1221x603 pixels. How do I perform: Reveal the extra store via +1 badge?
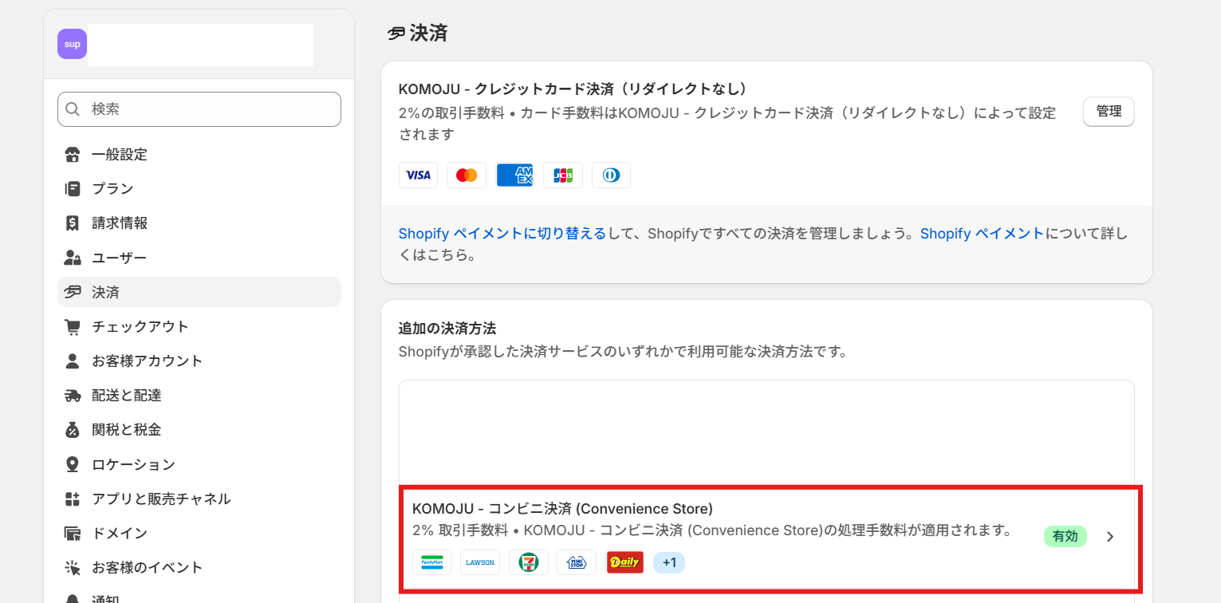669,562
